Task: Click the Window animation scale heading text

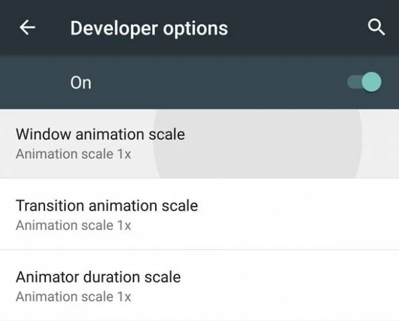Action: pos(100,135)
